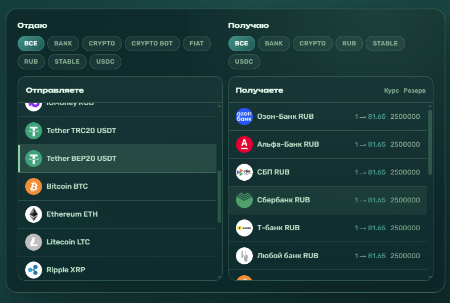
Task: Click the red Alfa-Bank logo icon
Action: click(x=244, y=144)
